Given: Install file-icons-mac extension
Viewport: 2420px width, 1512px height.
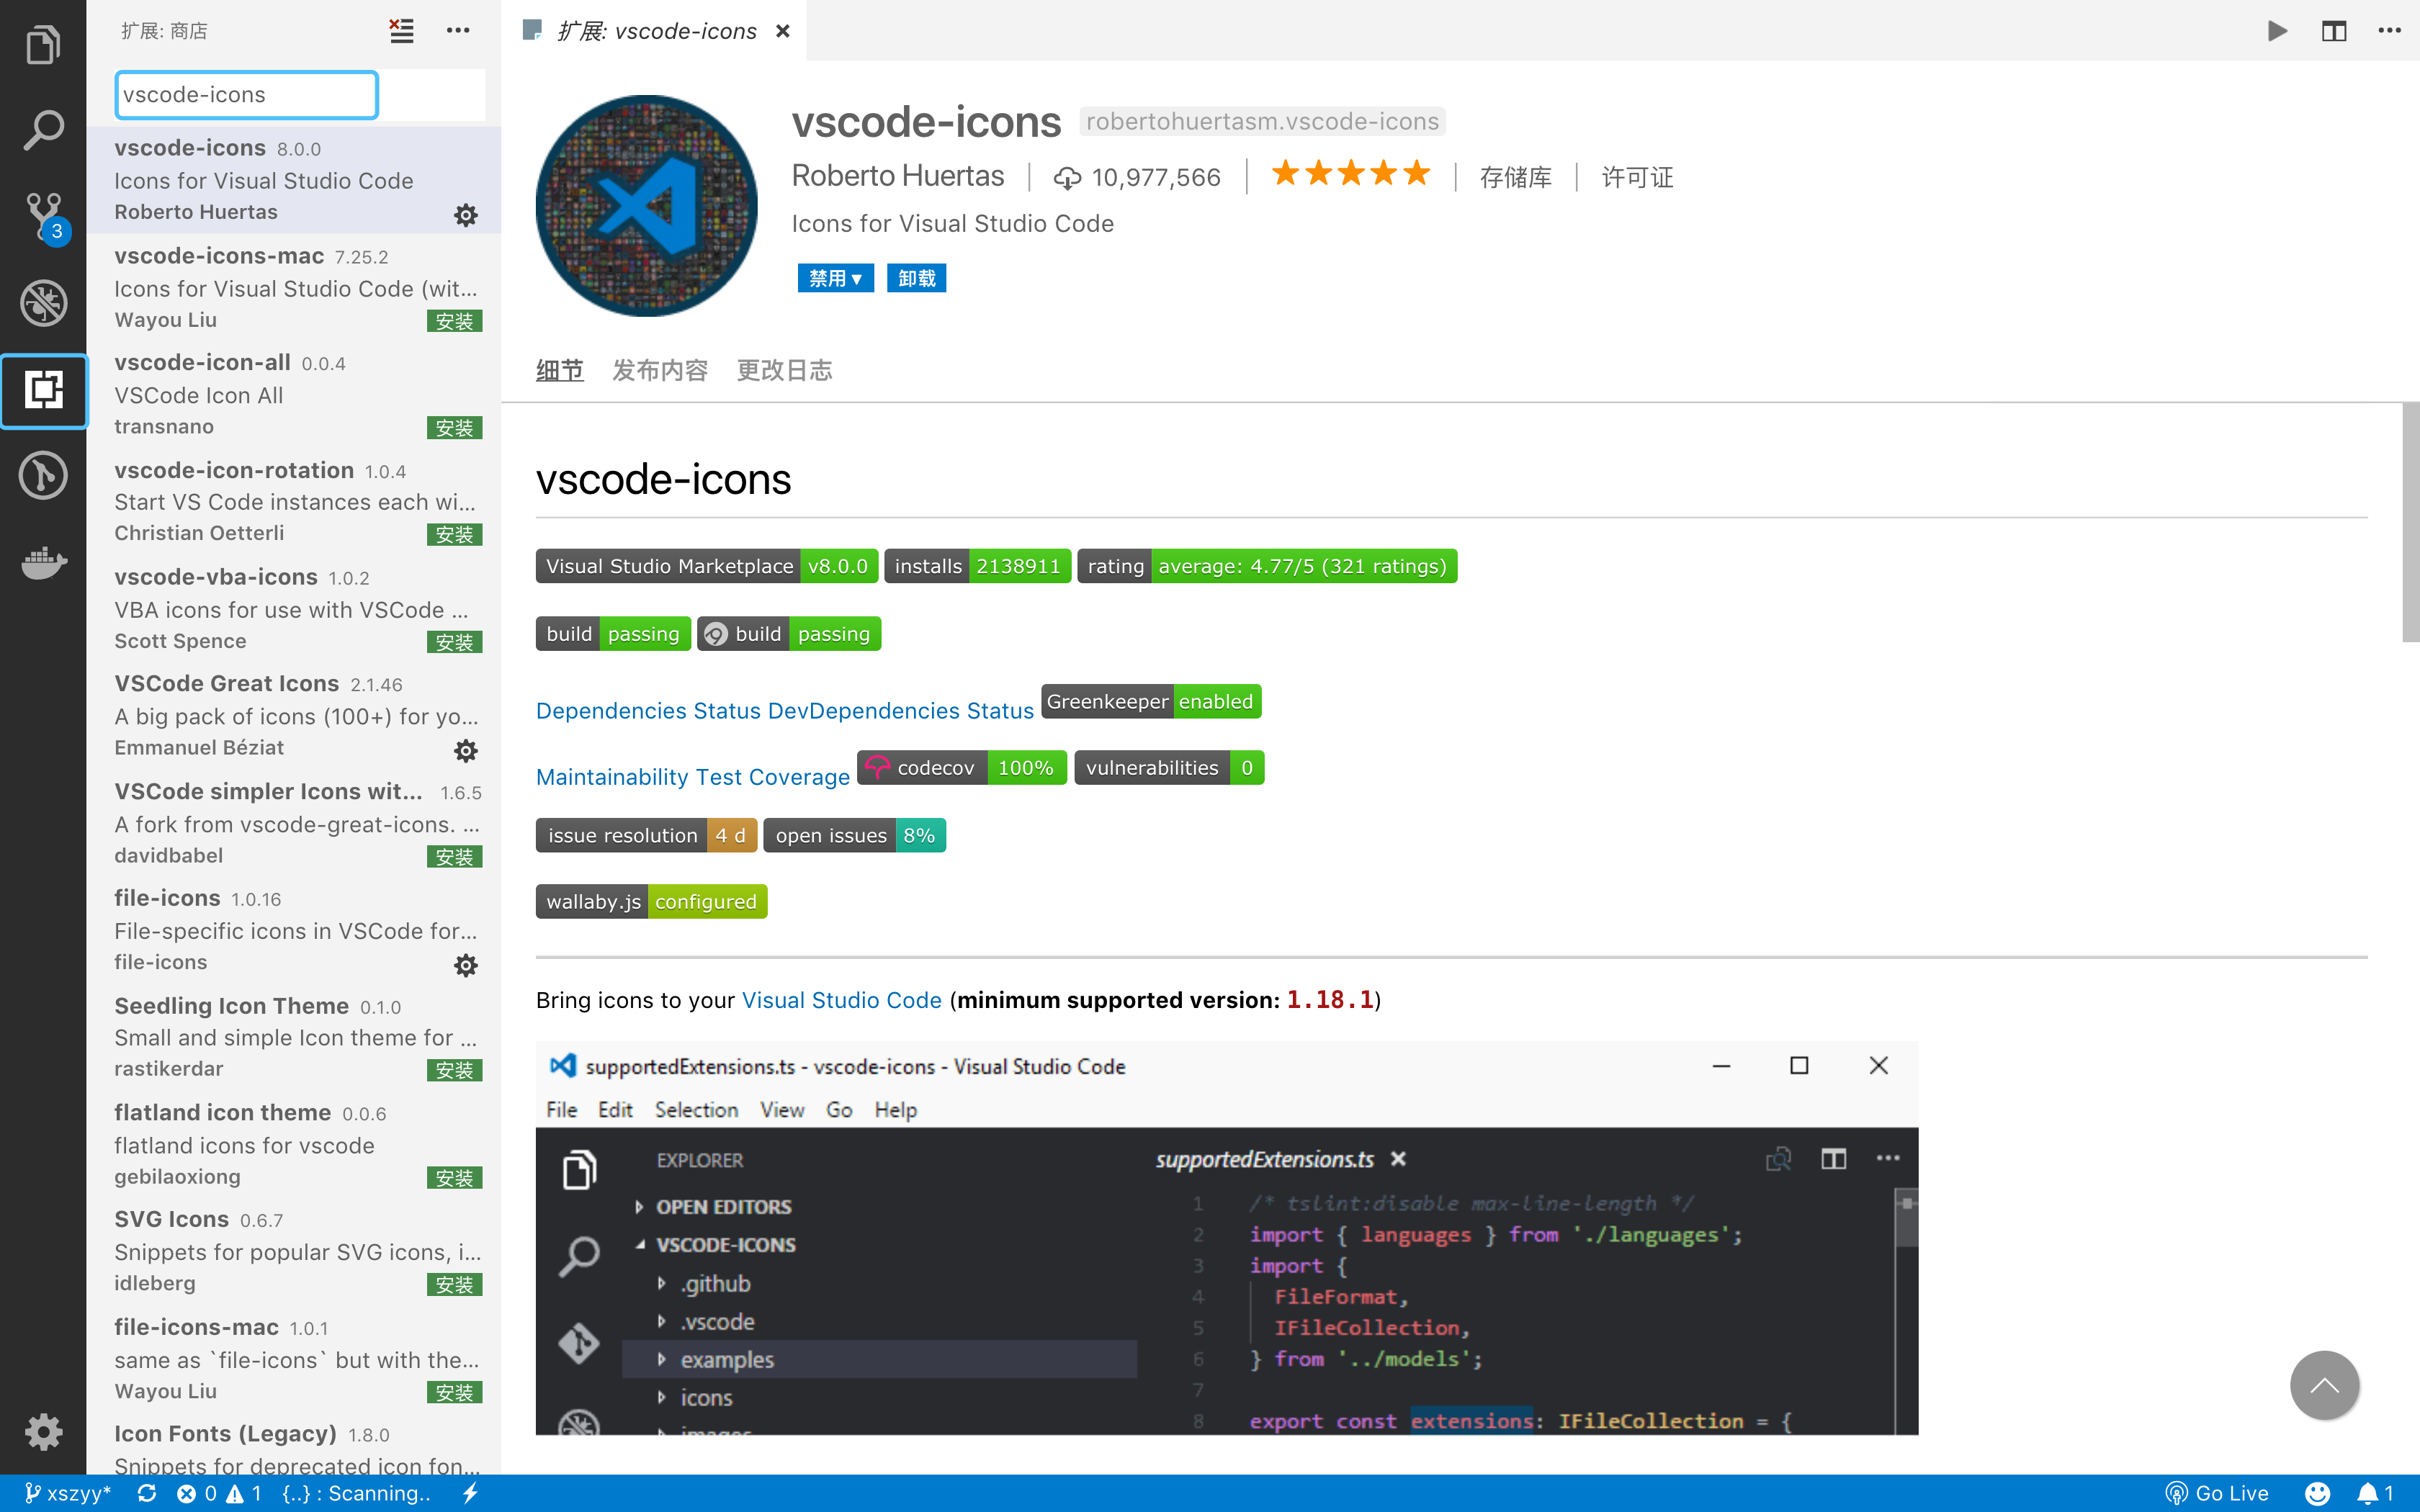Looking at the screenshot, I should click(x=454, y=1392).
